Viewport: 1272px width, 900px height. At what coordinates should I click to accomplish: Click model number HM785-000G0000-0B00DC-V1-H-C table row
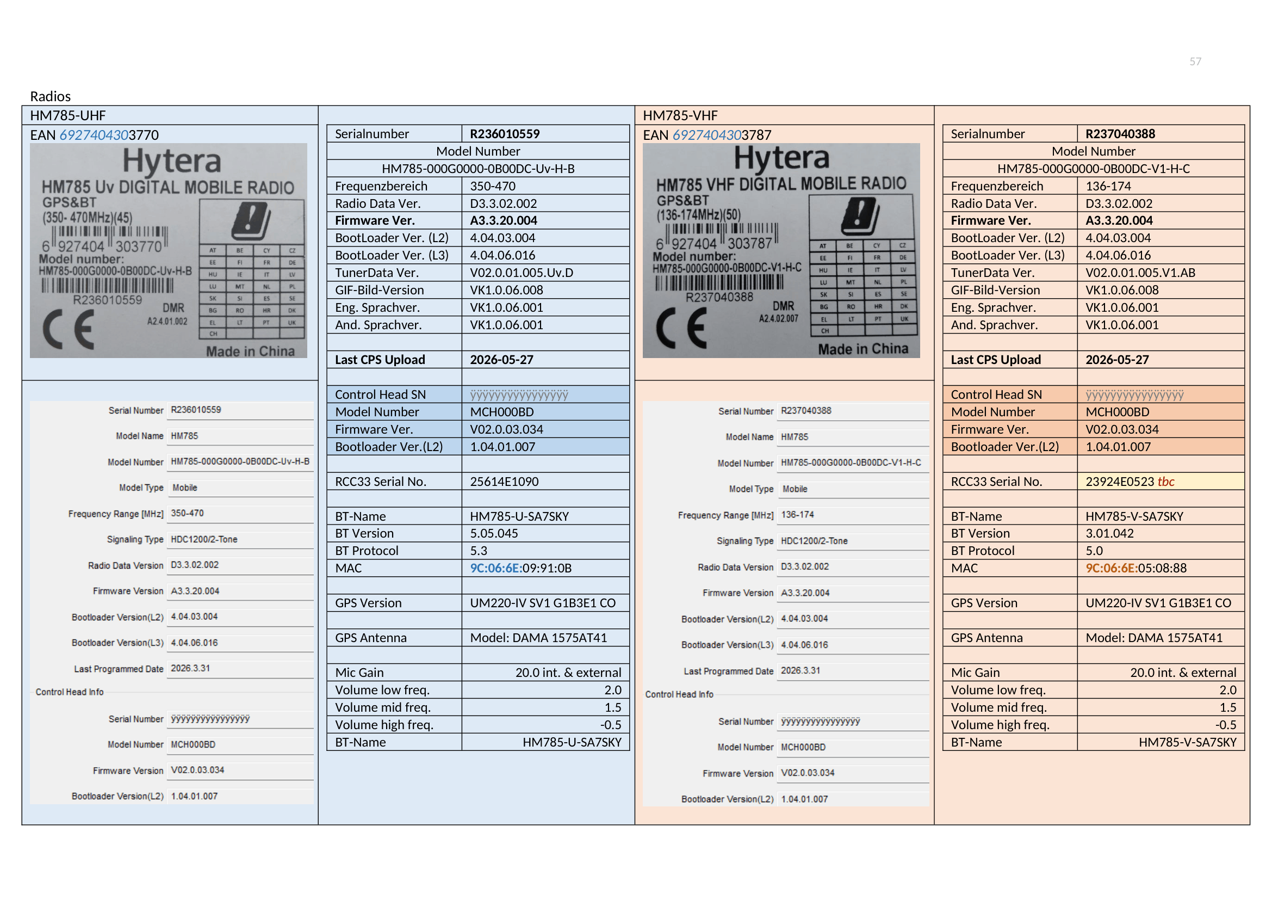click(1094, 169)
